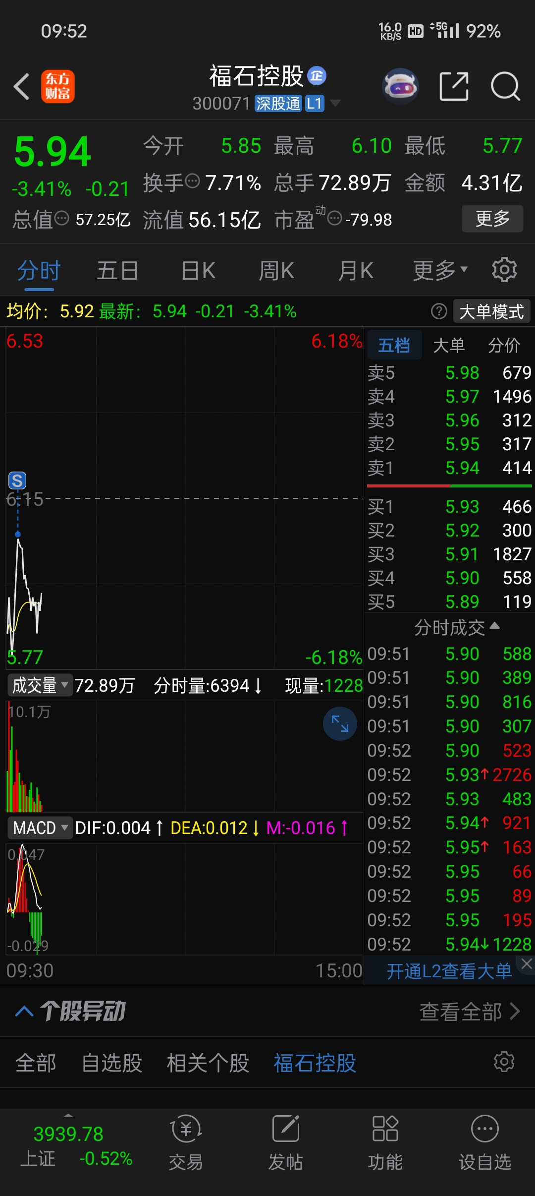Tap the 买3 row with 1827
535x1196 pixels.
point(449,554)
